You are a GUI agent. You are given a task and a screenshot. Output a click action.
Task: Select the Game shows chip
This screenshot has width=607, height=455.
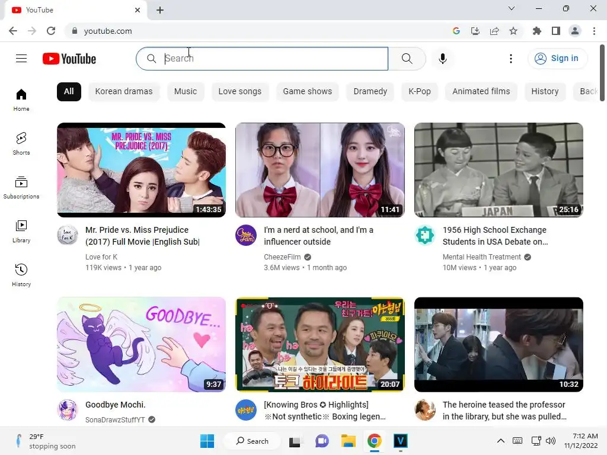308,92
